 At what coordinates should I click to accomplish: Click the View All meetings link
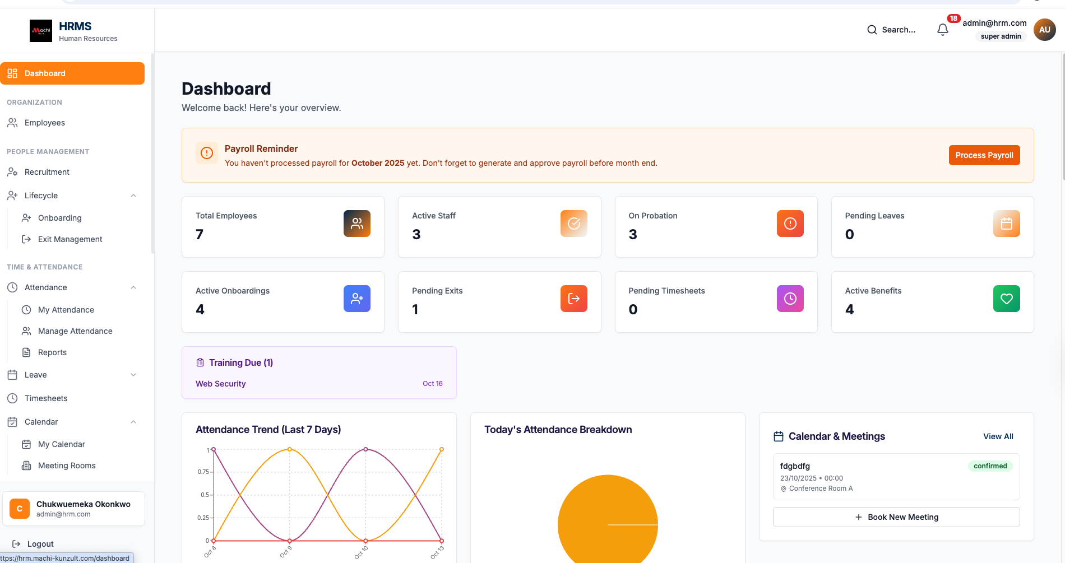click(998, 436)
